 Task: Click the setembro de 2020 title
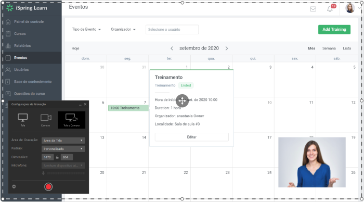coord(199,48)
